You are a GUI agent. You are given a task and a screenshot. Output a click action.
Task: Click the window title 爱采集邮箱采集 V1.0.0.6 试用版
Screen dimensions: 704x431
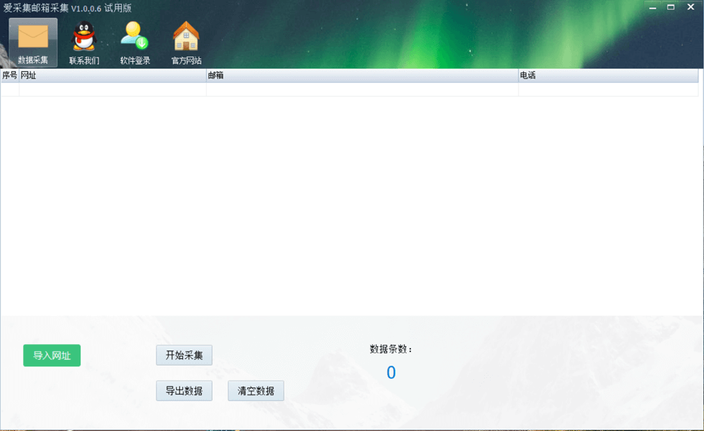coord(68,8)
